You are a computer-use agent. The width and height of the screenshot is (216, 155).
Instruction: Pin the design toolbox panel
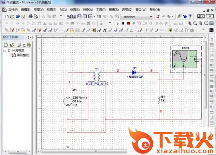(27, 37)
